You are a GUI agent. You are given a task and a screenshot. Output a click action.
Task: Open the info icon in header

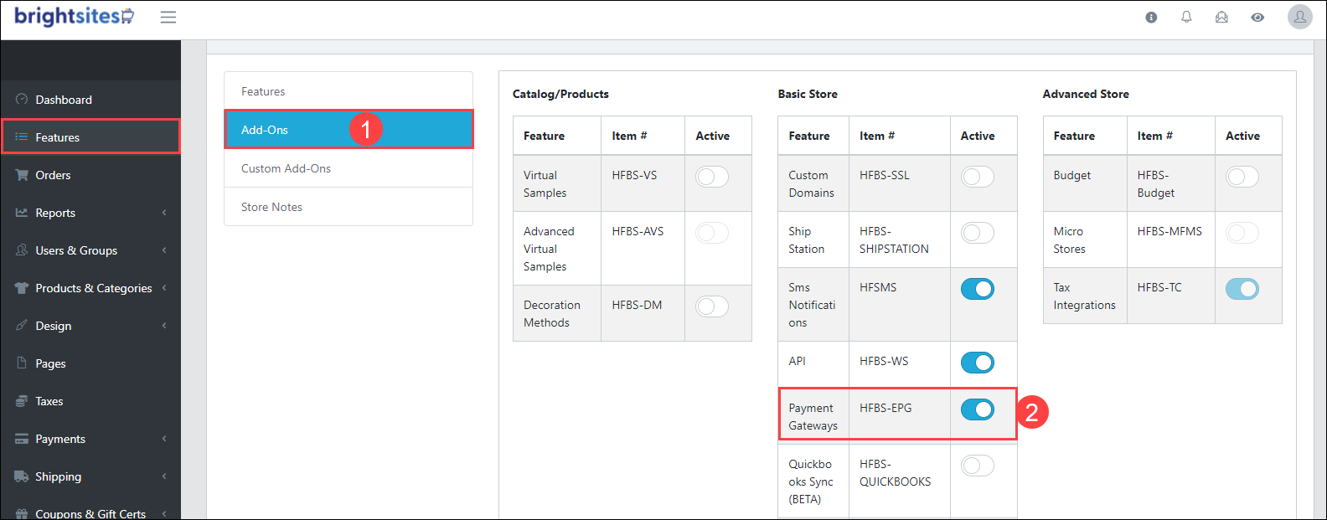[x=1151, y=17]
